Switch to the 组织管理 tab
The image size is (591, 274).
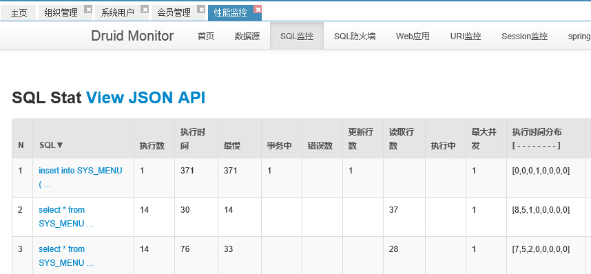61,13
